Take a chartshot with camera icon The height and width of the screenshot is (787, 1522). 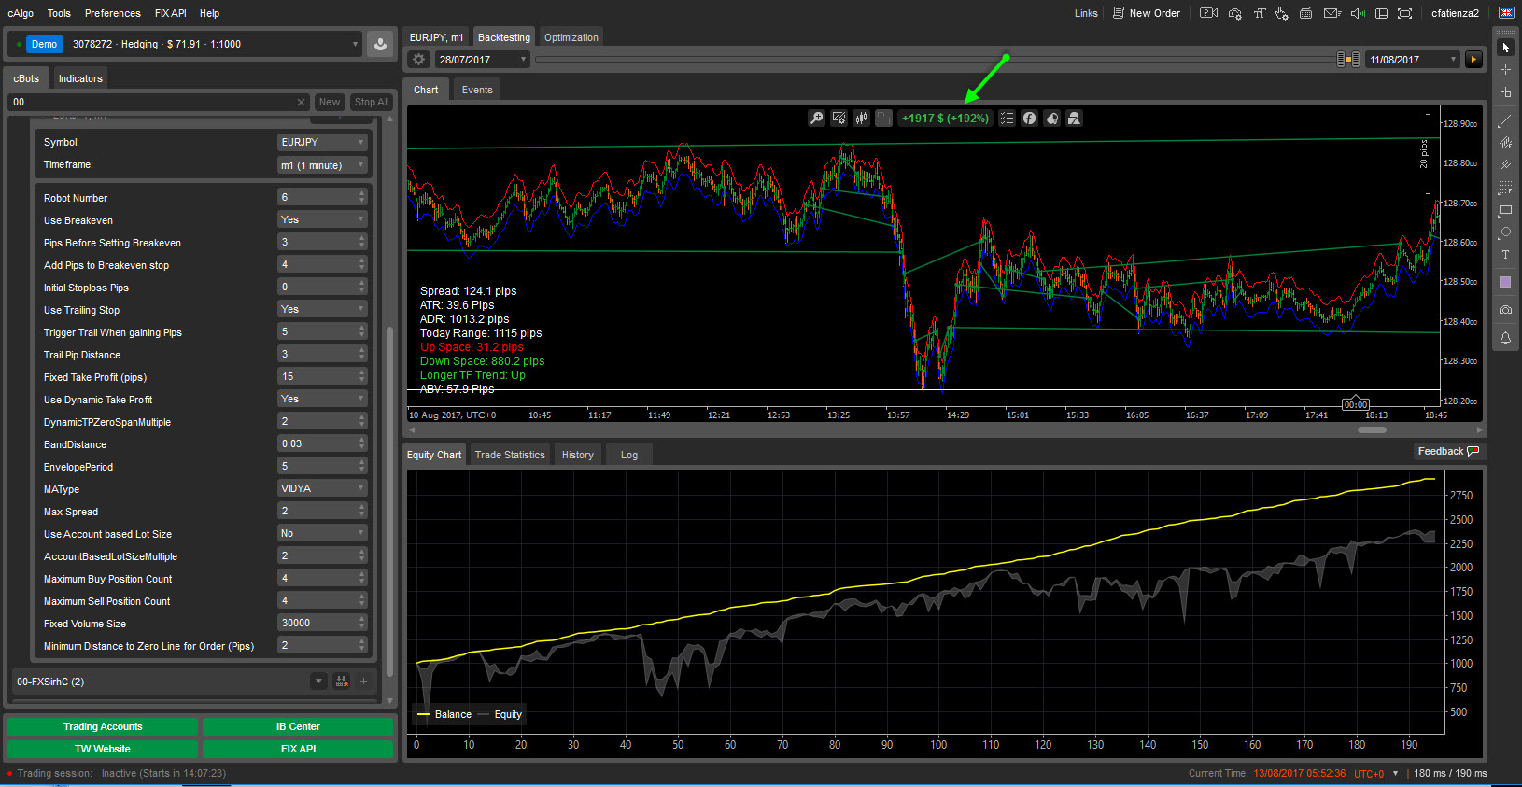1505,309
